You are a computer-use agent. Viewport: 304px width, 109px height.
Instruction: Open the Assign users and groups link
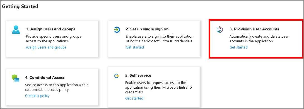(x=46, y=47)
